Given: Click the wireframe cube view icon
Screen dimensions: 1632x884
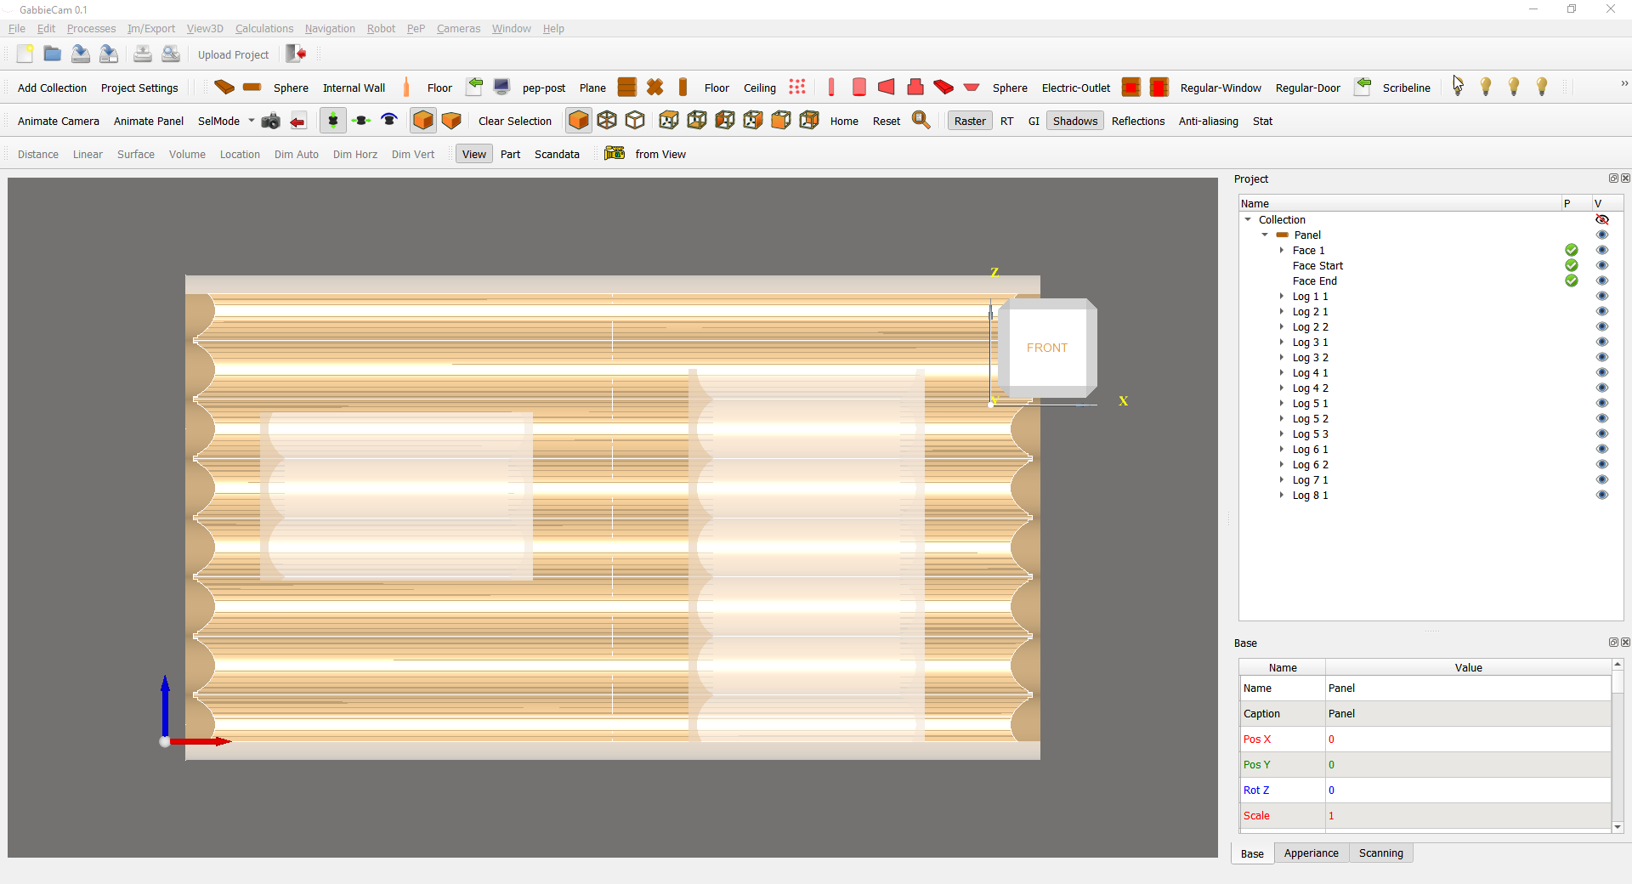Looking at the screenshot, I should [x=607, y=121].
